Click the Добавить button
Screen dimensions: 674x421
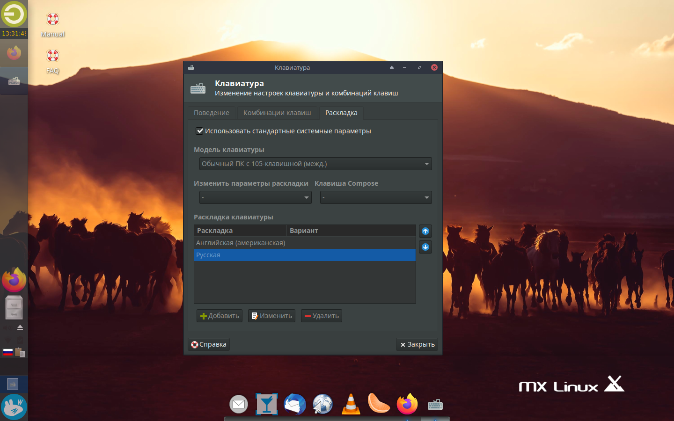(220, 316)
